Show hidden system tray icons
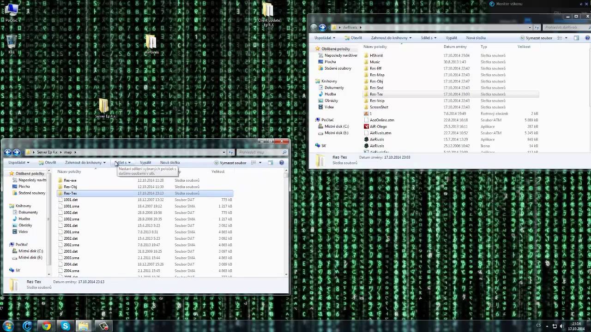 [547, 326]
